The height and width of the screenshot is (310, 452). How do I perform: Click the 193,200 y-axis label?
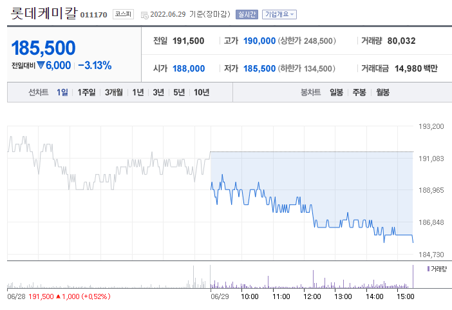pos(431,126)
